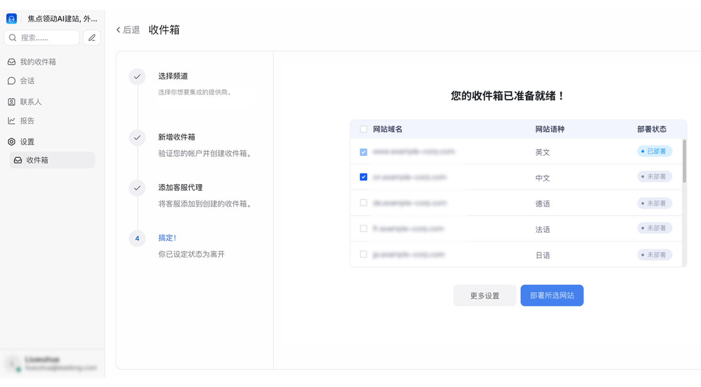Click the search magnifier icon
Screen dimensions: 701x387
13,37
